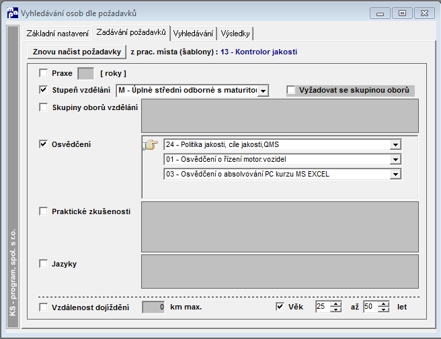The image size is (441, 339).
Task: Click Znovu načíst požadavky button
Action: click(77, 52)
